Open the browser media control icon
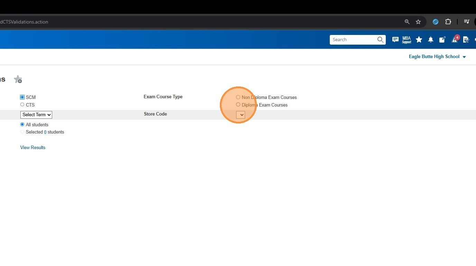The height and width of the screenshot is (266, 476). (467, 22)
